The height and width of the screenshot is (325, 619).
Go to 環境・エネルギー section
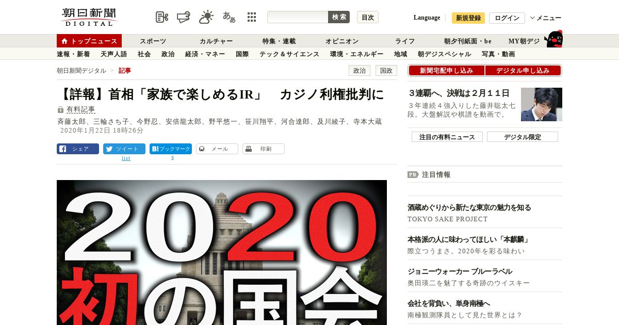(356, 54)
